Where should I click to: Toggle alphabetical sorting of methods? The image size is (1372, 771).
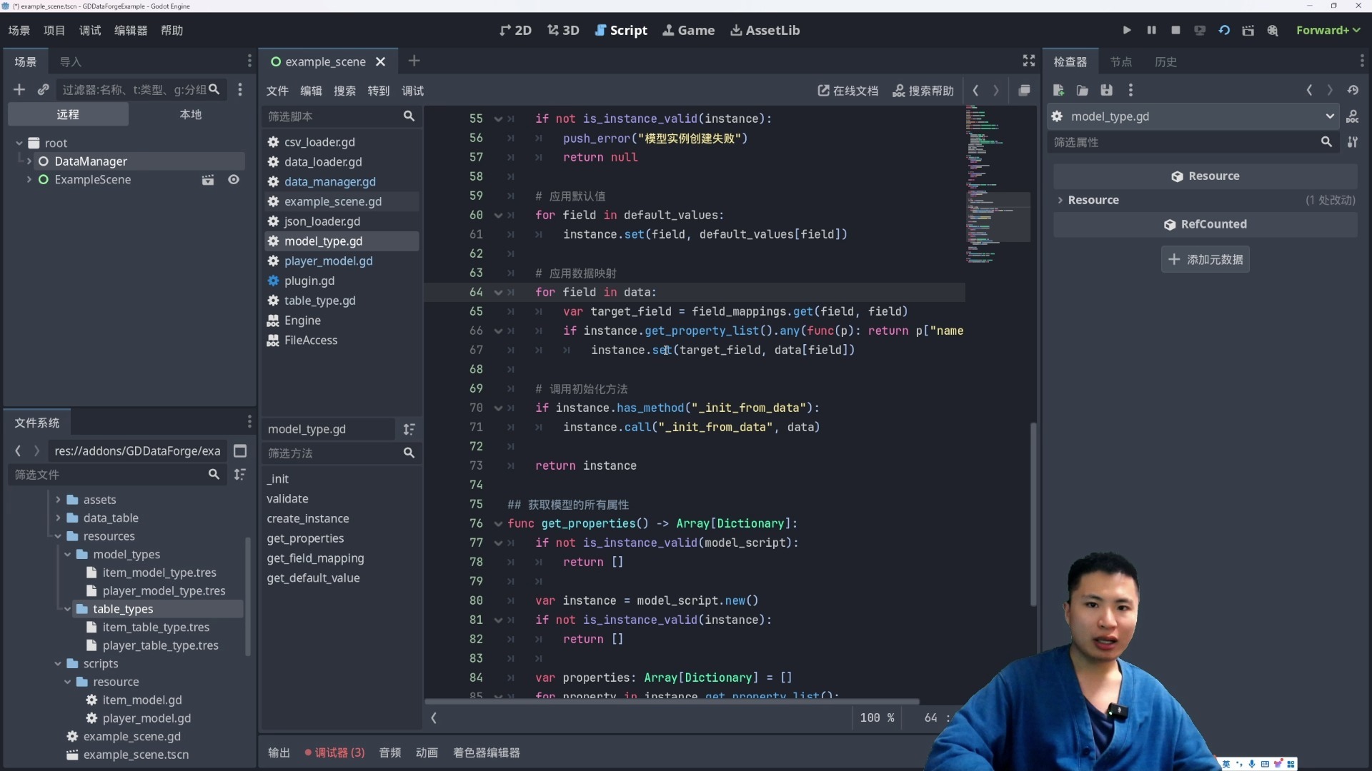click(x=409, y=429)
